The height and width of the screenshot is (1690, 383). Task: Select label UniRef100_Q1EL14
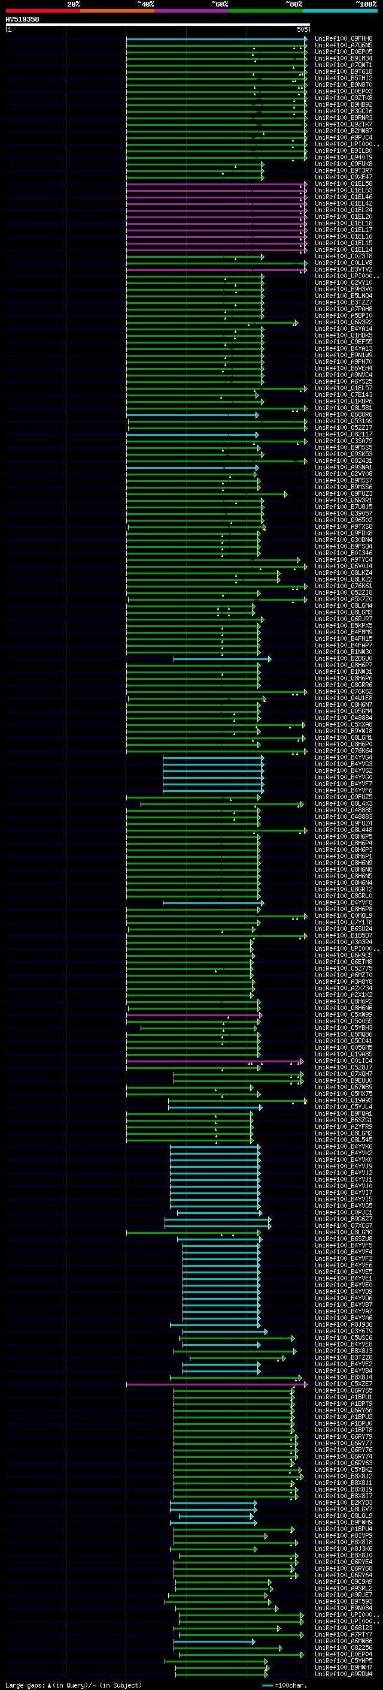(344, 249)
